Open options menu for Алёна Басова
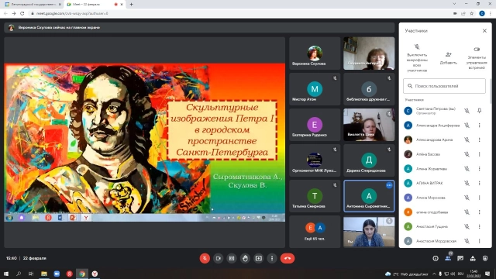This screenshot has height=279, width=496. (479, 154)
